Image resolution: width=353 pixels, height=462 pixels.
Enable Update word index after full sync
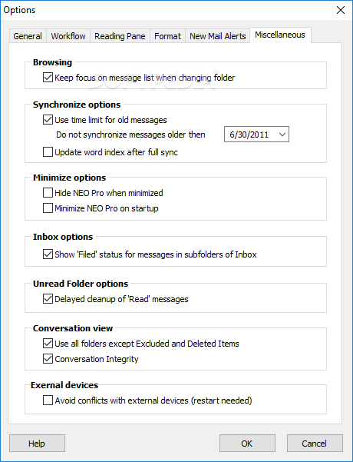pos(48,152)
